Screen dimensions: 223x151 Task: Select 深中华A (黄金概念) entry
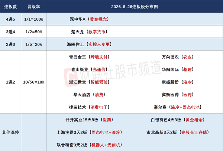coord(89,19)
